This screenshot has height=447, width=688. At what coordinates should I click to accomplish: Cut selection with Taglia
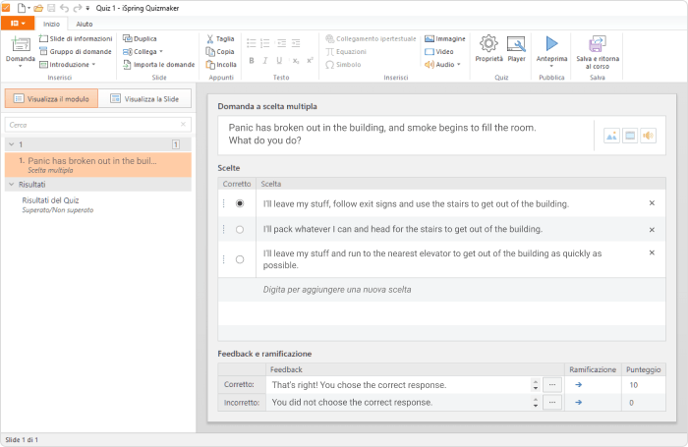click(x=220, y=38)
